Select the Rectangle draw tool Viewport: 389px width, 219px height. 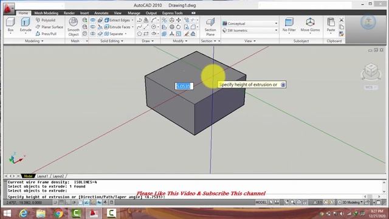pos(146,33)
